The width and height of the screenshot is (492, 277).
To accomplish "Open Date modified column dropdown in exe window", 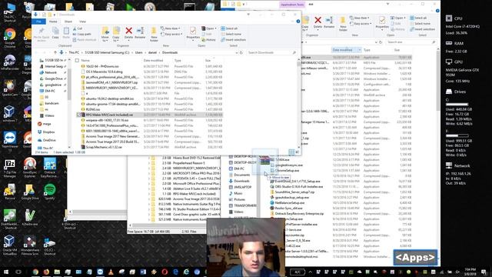I will [x=360, y=50].
